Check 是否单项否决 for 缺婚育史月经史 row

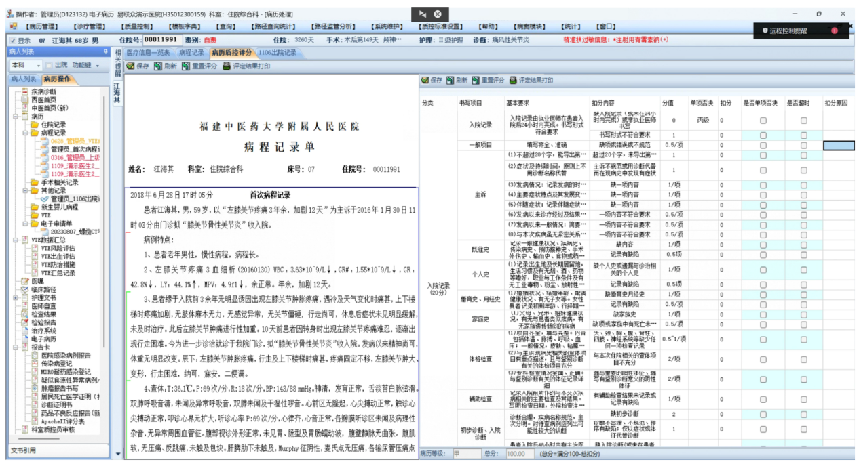[x=763, y=294]
